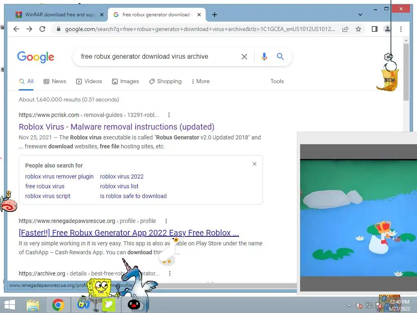Reload the Google search page

[x=42, y=29]
